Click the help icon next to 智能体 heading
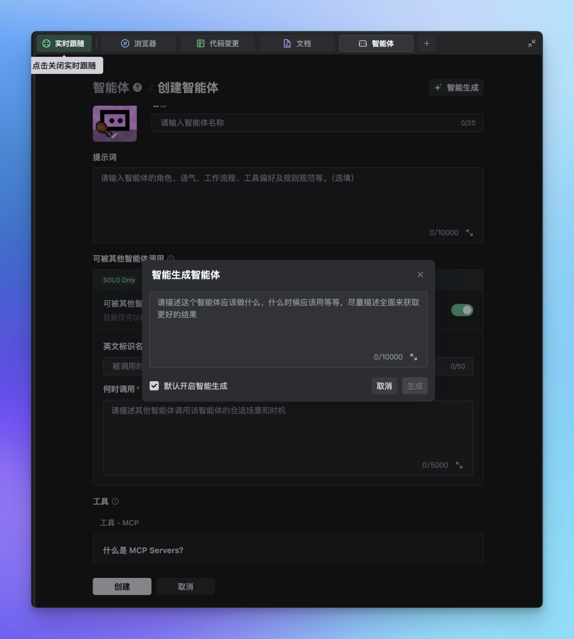Screen dimensions: 574x639 [x=138, y=87]
